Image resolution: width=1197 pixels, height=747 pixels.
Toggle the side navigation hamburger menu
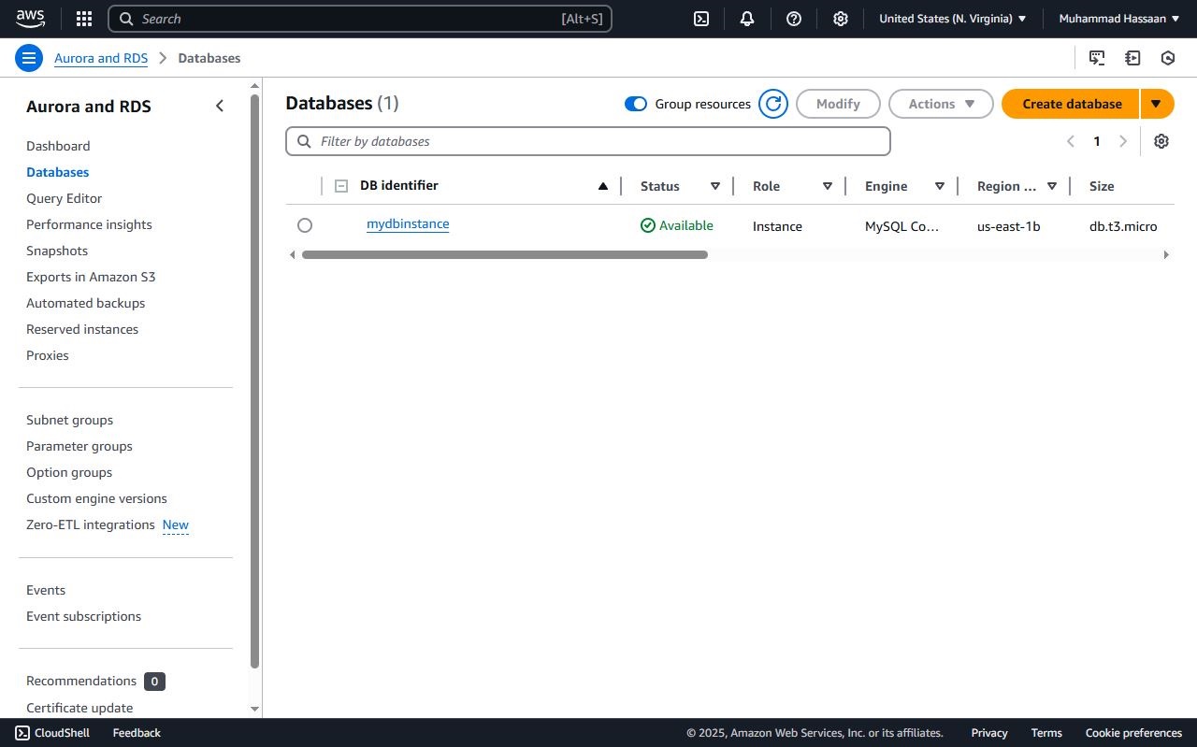click(29, 58)
